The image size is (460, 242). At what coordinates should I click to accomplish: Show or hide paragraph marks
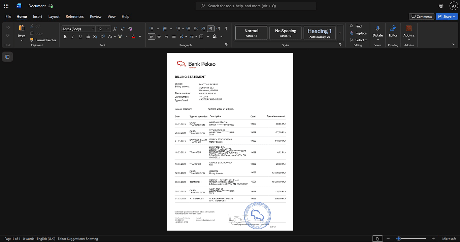(x=226, y=29)
